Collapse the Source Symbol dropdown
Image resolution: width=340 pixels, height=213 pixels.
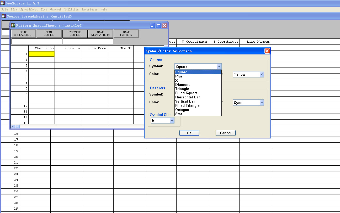click(219, 66)
